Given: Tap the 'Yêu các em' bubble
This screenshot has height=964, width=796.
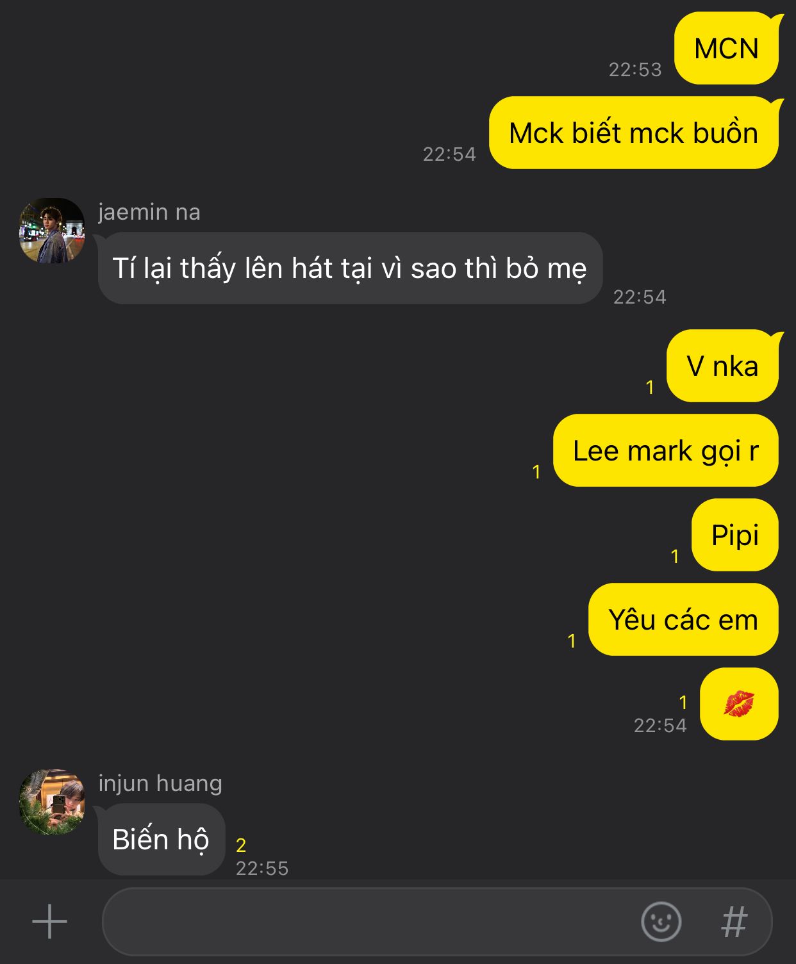Looking at the screenshot, I should [x=683, y=620].
